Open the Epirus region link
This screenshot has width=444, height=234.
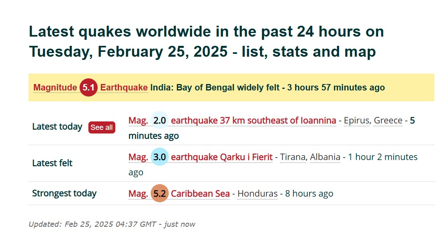[x=356, y=120]
